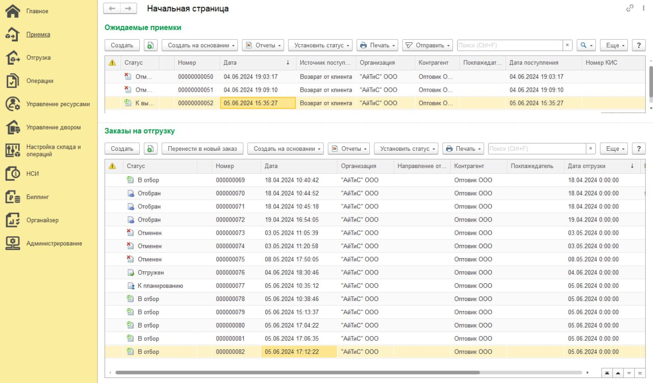
Task: Click copy-document icon in Ожидаемые приемки toolbar
Action: 150,45
